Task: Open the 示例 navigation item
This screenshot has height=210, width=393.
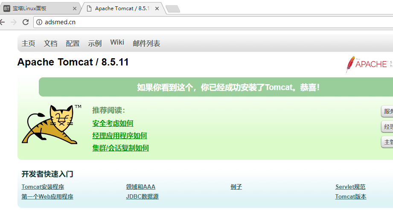Action: pyautogui.click(x=95, y=43)
